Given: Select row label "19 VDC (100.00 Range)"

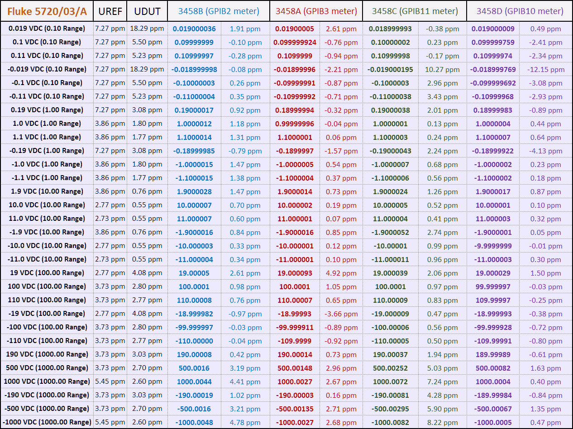Looking at the screenshot, I should 47,273.
